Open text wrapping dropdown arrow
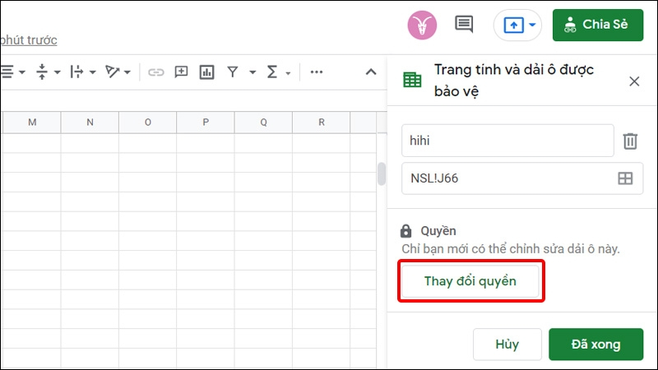Viewport: 658px width, 370px height. click(93, 72)
